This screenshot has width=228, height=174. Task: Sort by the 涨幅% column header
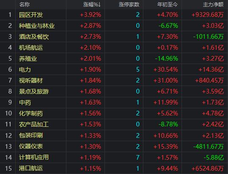(x=92, y=5)
